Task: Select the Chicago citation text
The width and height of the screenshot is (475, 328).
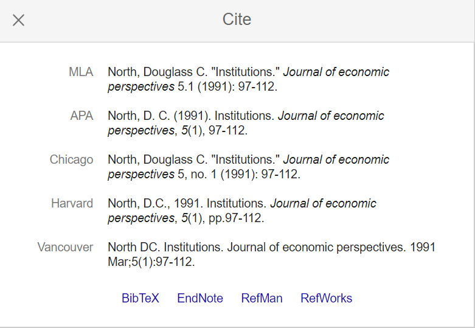Action: click(x=248, y=167)
